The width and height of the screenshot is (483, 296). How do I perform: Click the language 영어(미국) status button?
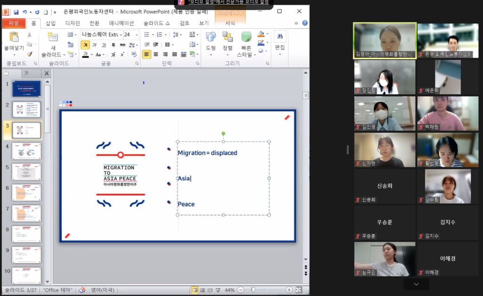(x=103, y=290)
